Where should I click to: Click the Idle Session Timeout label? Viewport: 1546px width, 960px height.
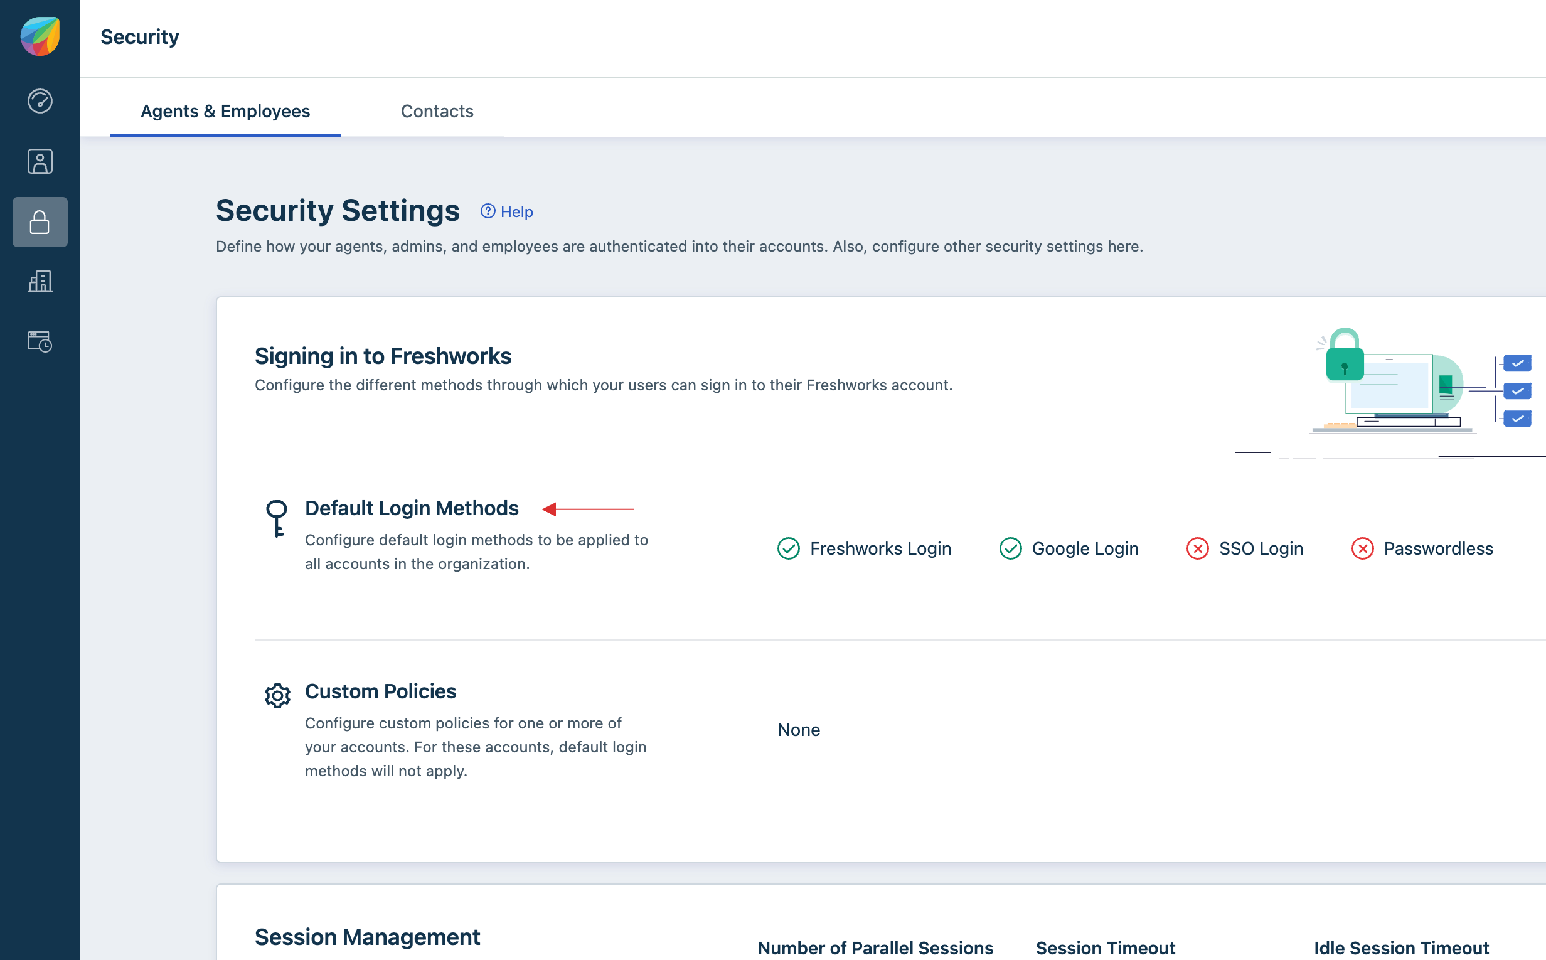(x=1401, y=948)
